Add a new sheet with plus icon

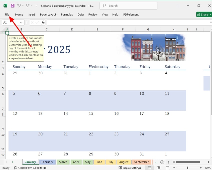pyautogui.click(x=162, y=162)
